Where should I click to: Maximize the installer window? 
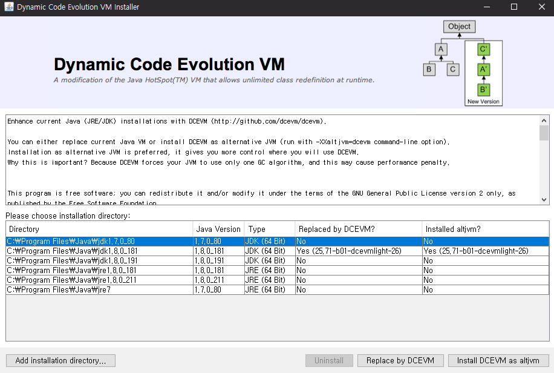point(514,7)
